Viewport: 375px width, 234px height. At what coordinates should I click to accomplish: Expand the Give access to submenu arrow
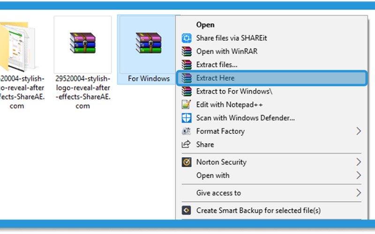click(359, 193)
